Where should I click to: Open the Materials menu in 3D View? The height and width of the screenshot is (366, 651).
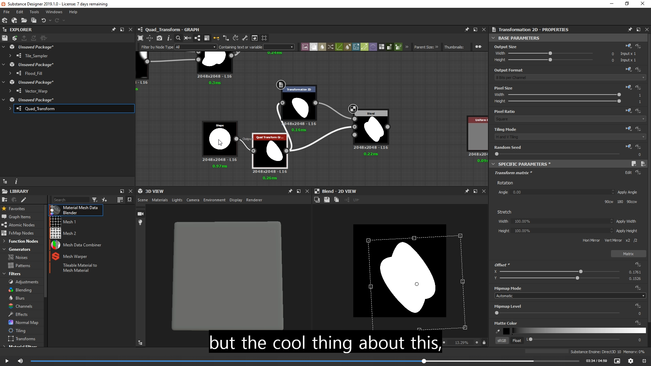point(160,200)
